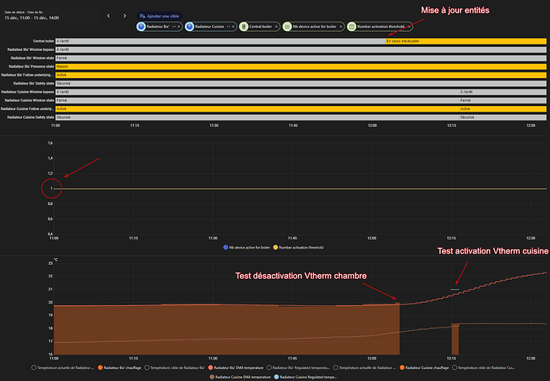Click the Nb device active chip icon
Image resolution: width=550 pixels, height=381 pixels.
(x=289, y=26)
